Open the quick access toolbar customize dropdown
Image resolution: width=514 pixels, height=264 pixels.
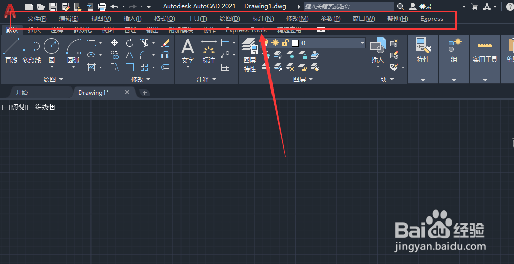tap(149, 6)
